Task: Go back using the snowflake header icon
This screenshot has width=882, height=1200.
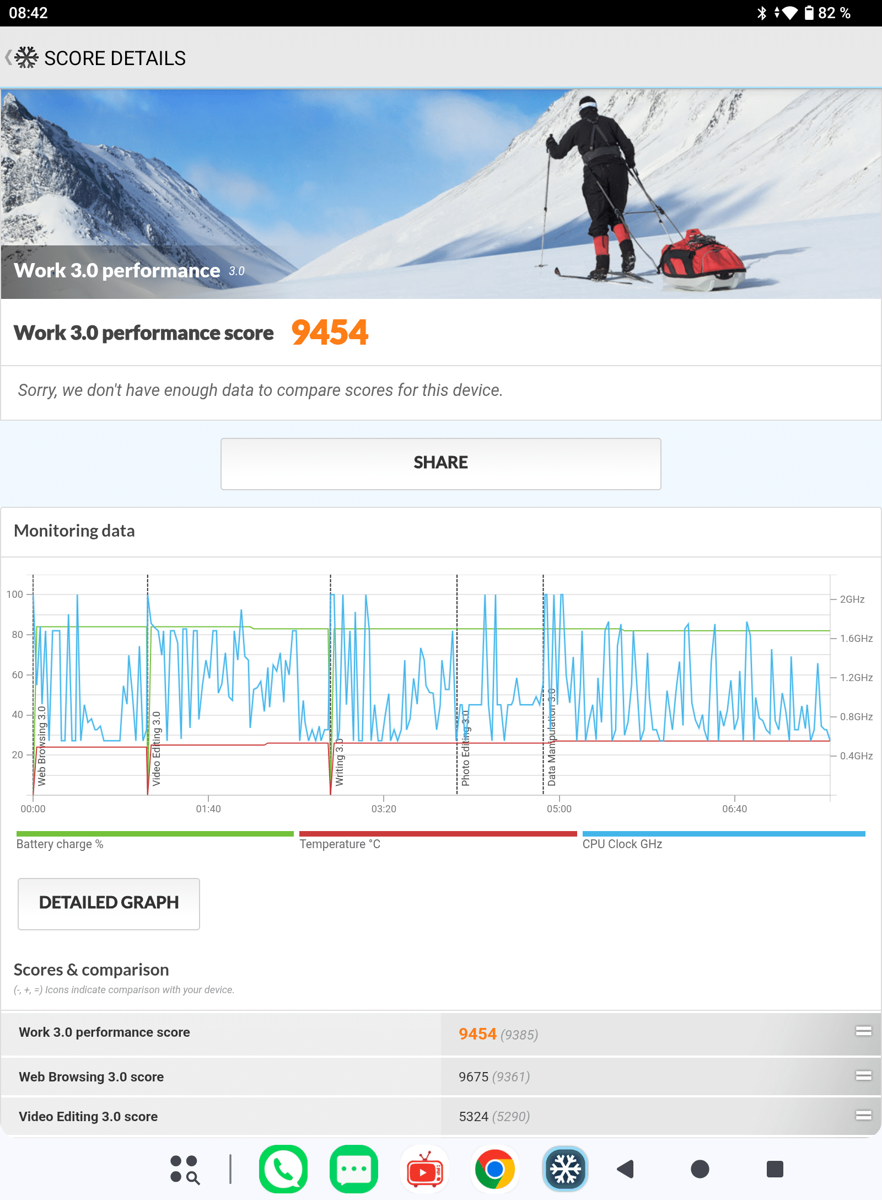Action: [26, 57]
